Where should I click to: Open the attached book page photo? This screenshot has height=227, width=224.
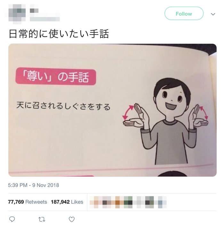point(112,110)
